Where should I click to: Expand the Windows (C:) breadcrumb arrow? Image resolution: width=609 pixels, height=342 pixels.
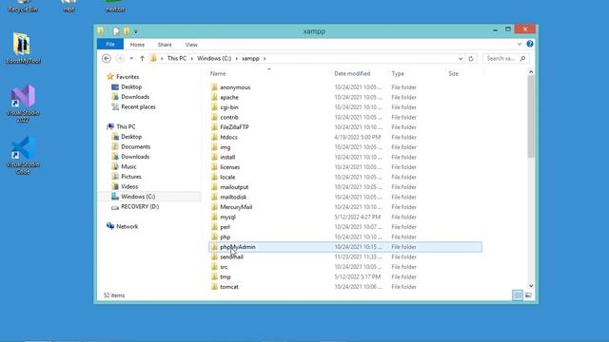coord(236,59)
